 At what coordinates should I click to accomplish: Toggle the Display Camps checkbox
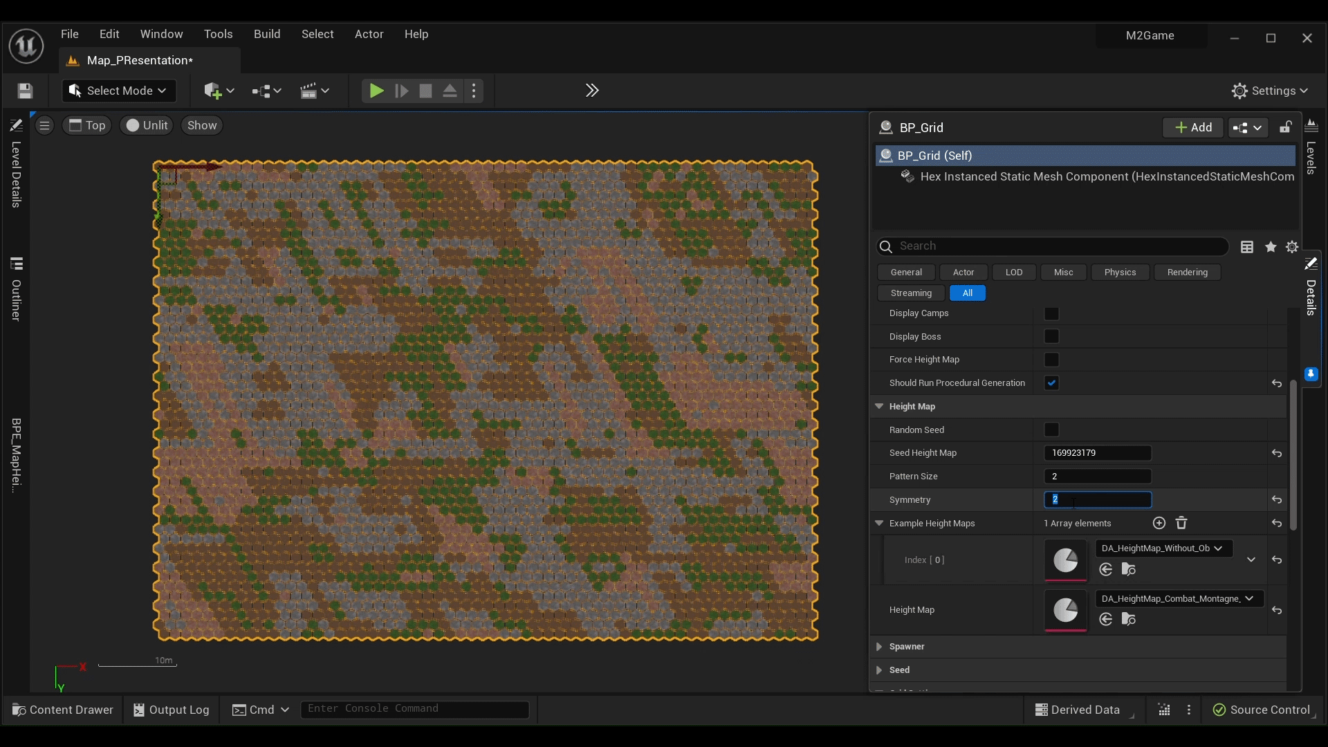pyautogui.click(x=1051, y=313)
